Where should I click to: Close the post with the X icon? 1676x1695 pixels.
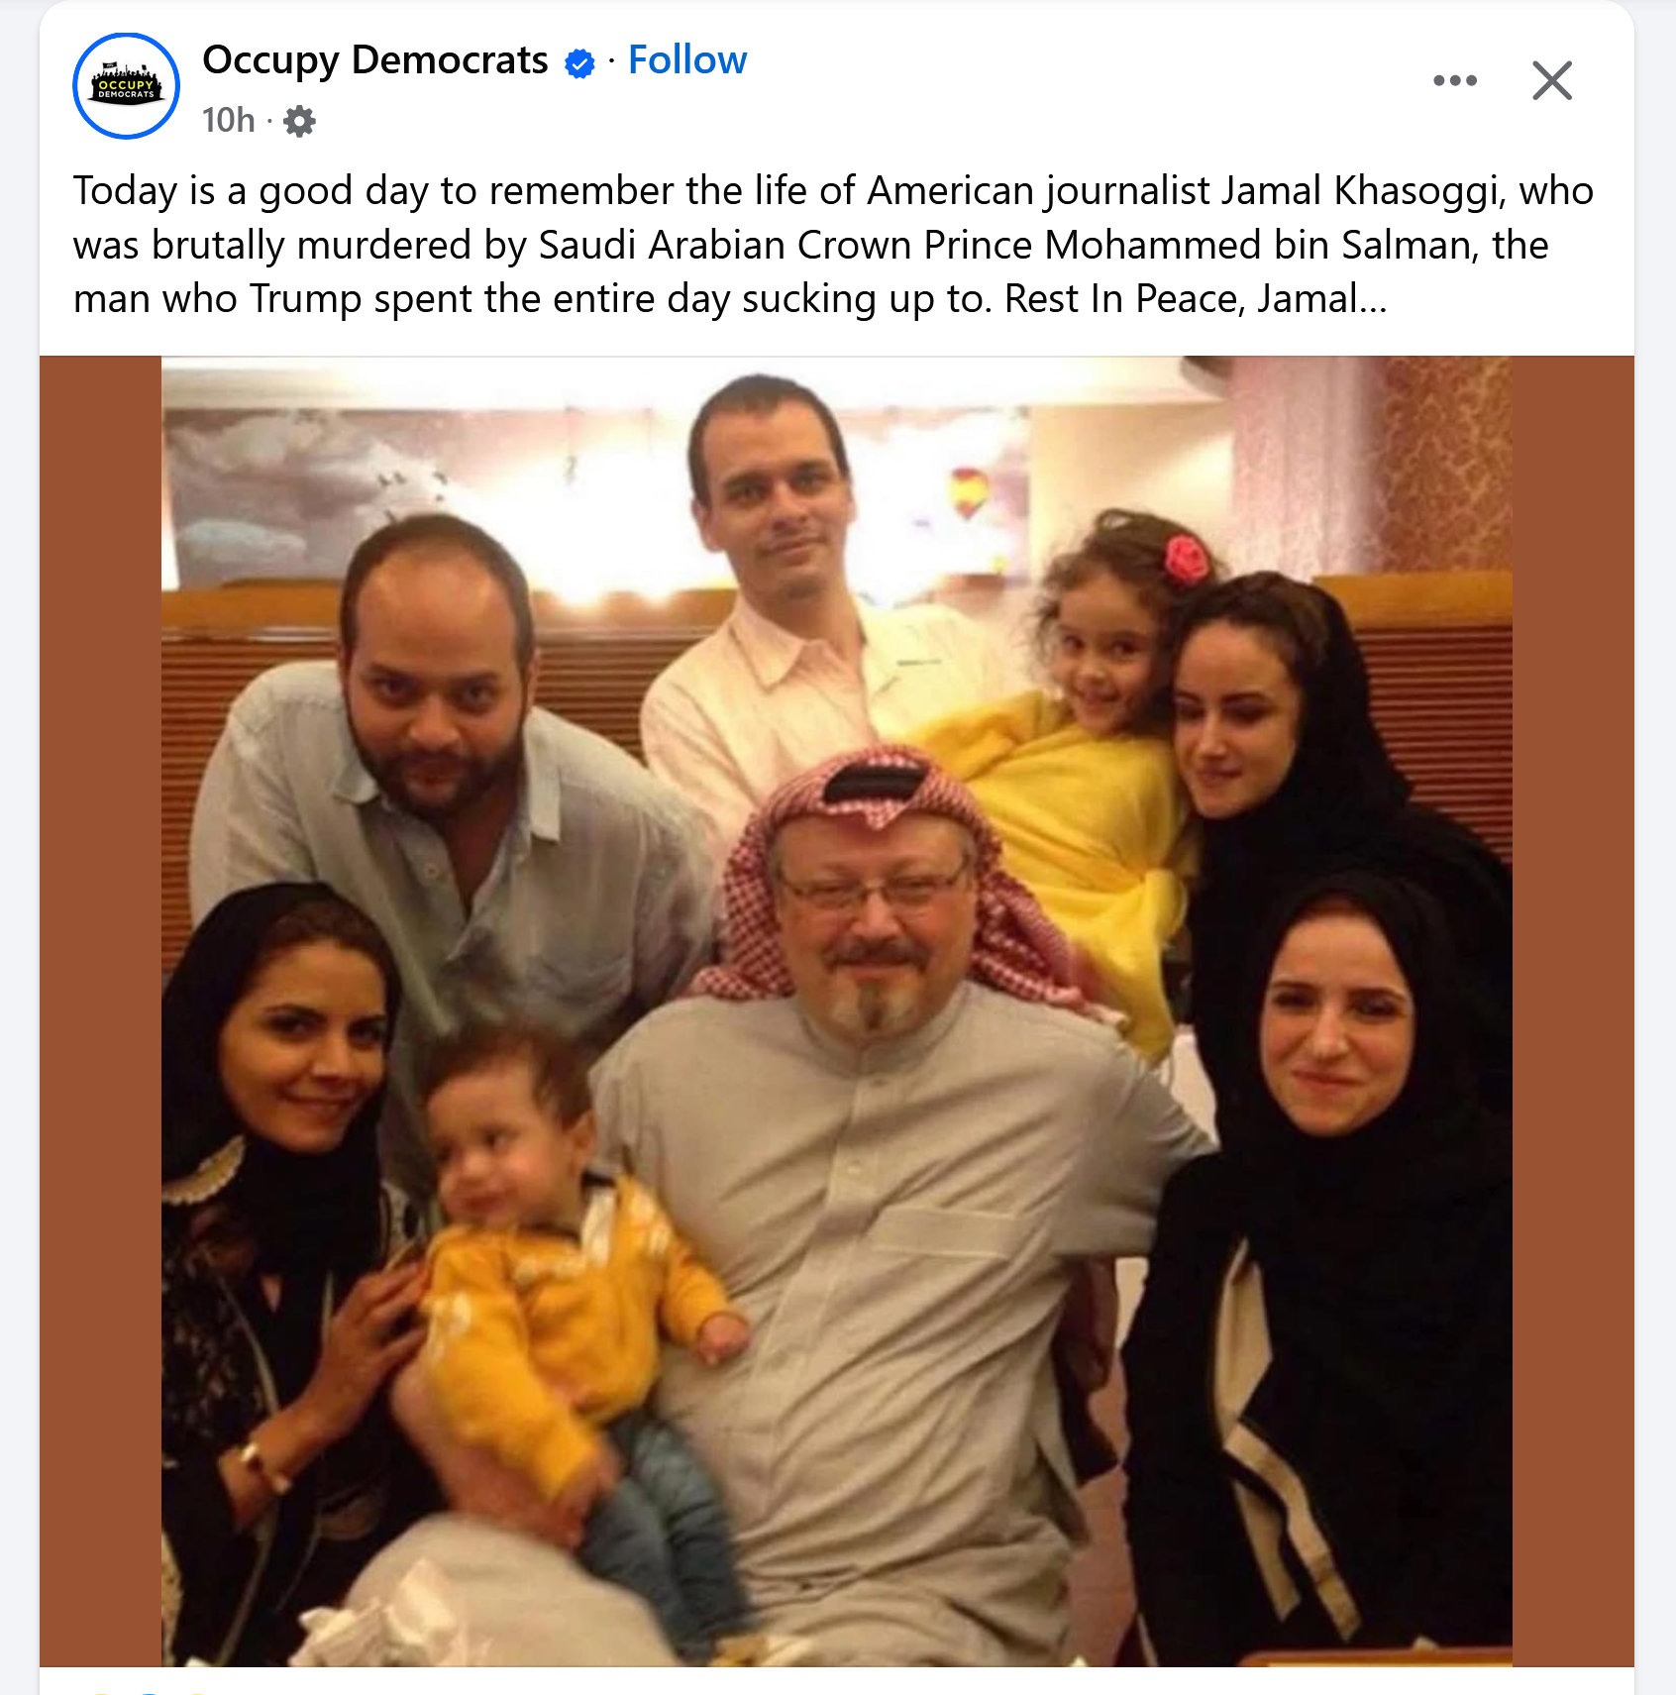tap(1552, 80)
